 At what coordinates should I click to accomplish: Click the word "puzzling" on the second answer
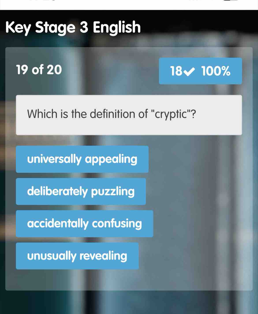pyautogui.click(x=113, y=192)
